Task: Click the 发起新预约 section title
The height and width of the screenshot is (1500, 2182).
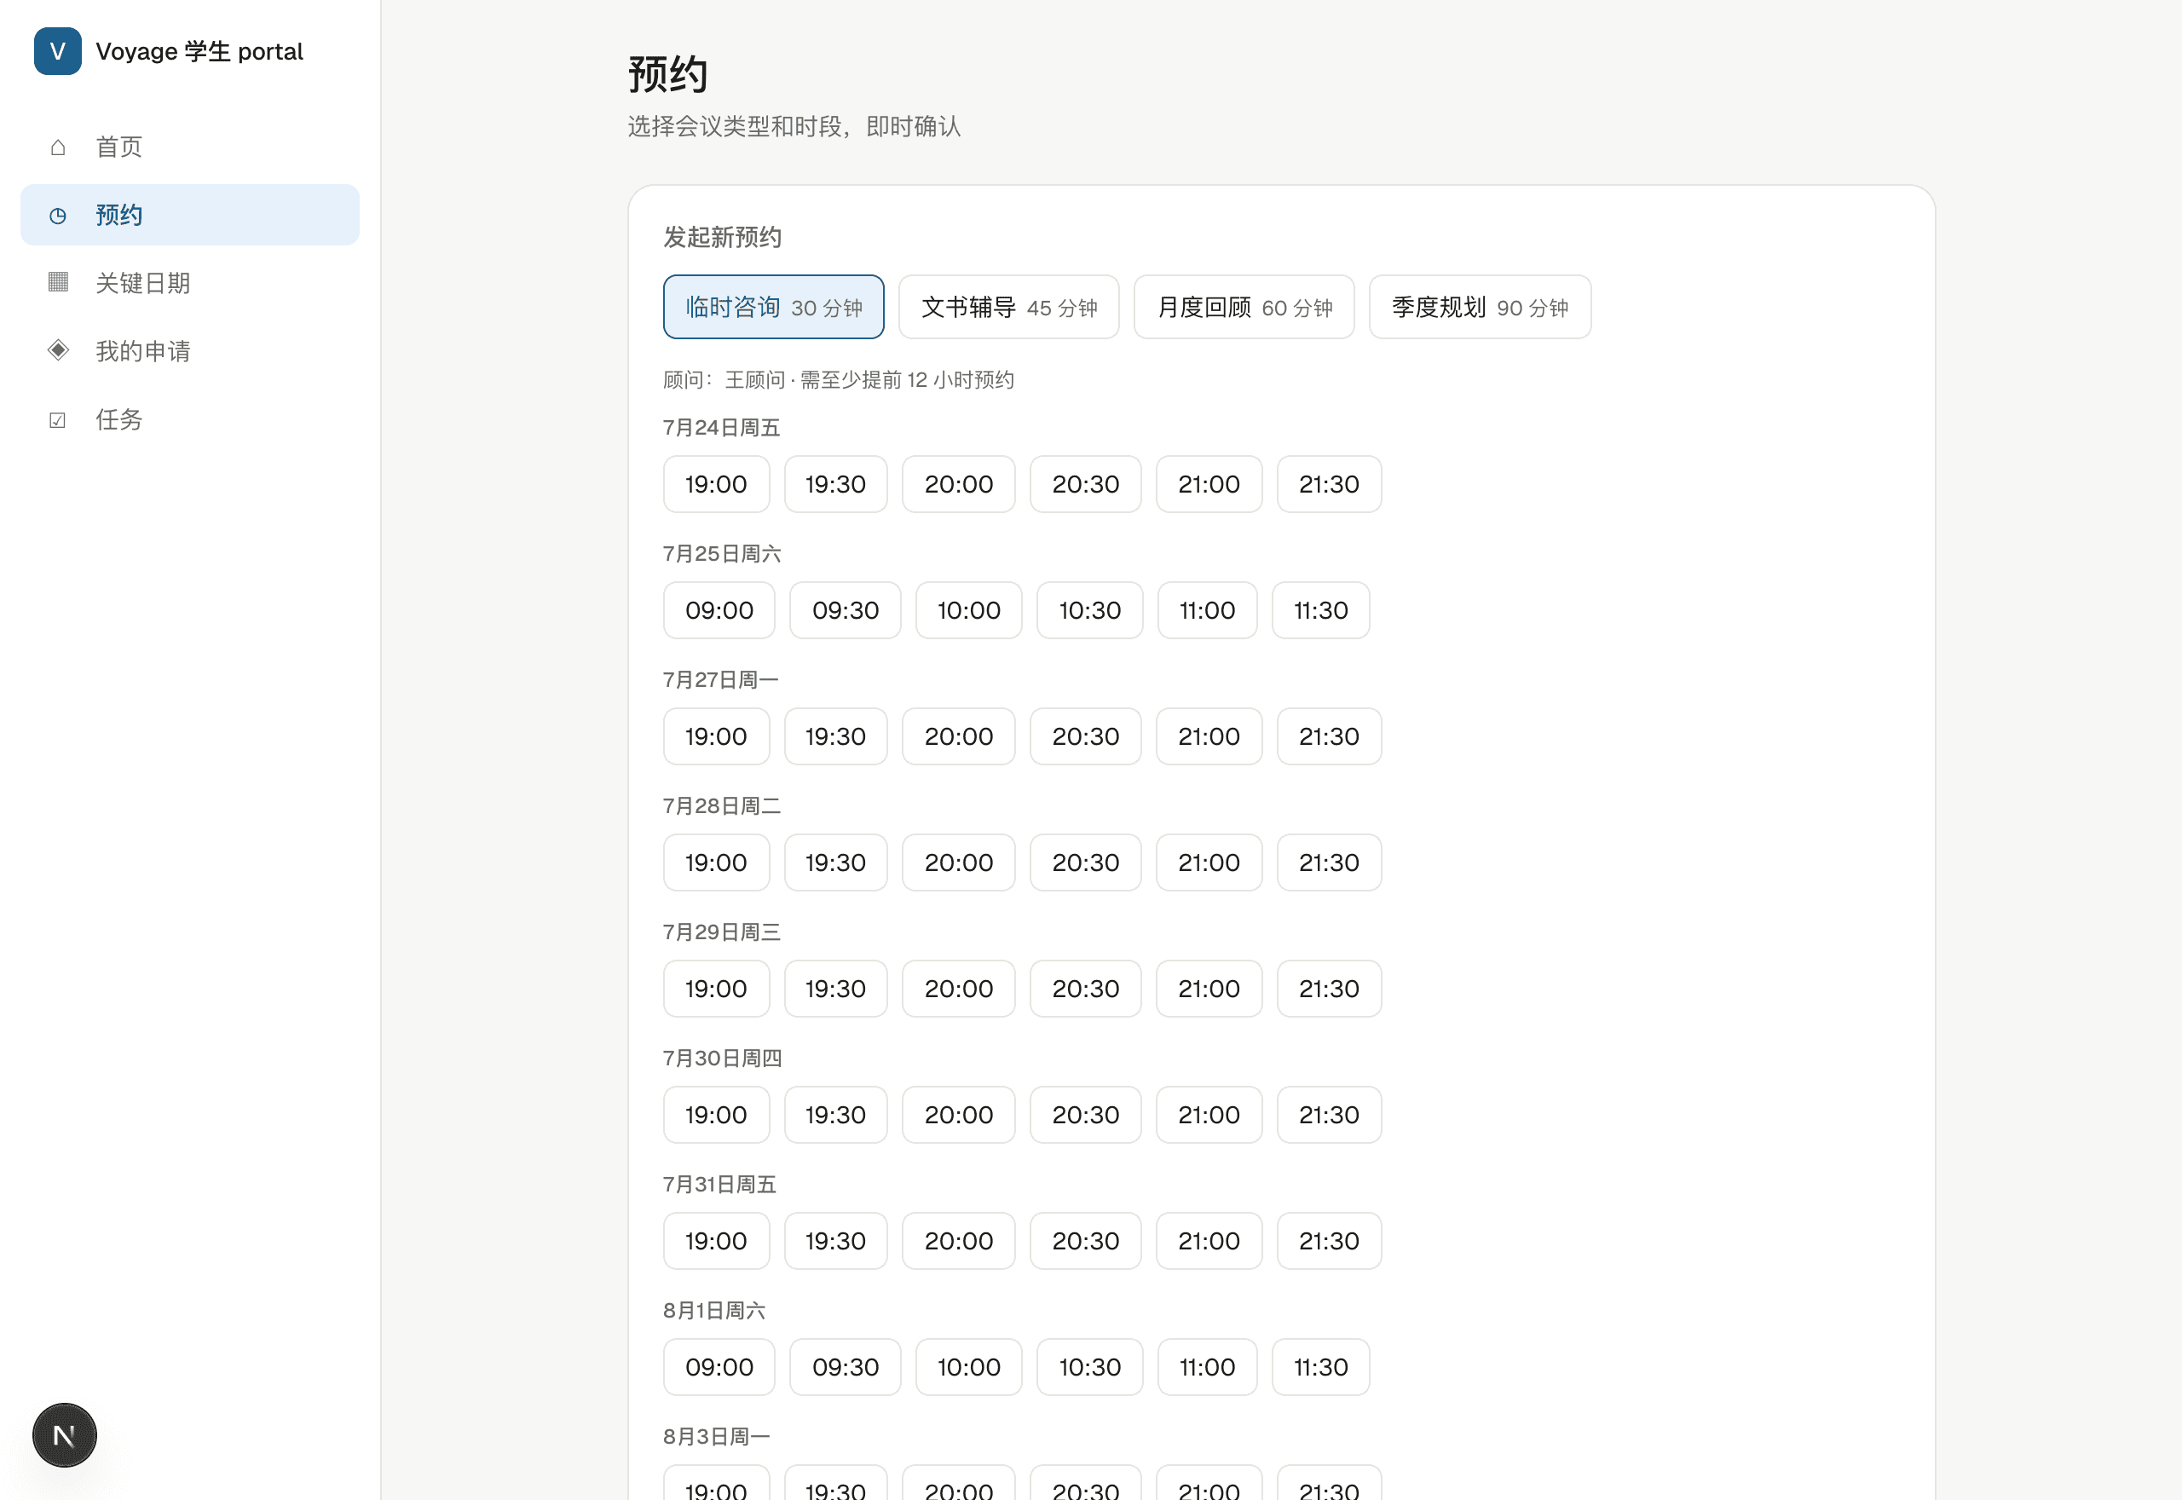Action: coord(722,237)
